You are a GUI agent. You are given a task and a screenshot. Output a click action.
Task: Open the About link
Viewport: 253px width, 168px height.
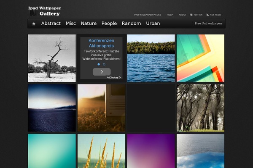point(182,15)
